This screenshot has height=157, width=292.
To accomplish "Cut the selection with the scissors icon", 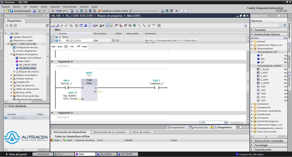I will [39, 11].
